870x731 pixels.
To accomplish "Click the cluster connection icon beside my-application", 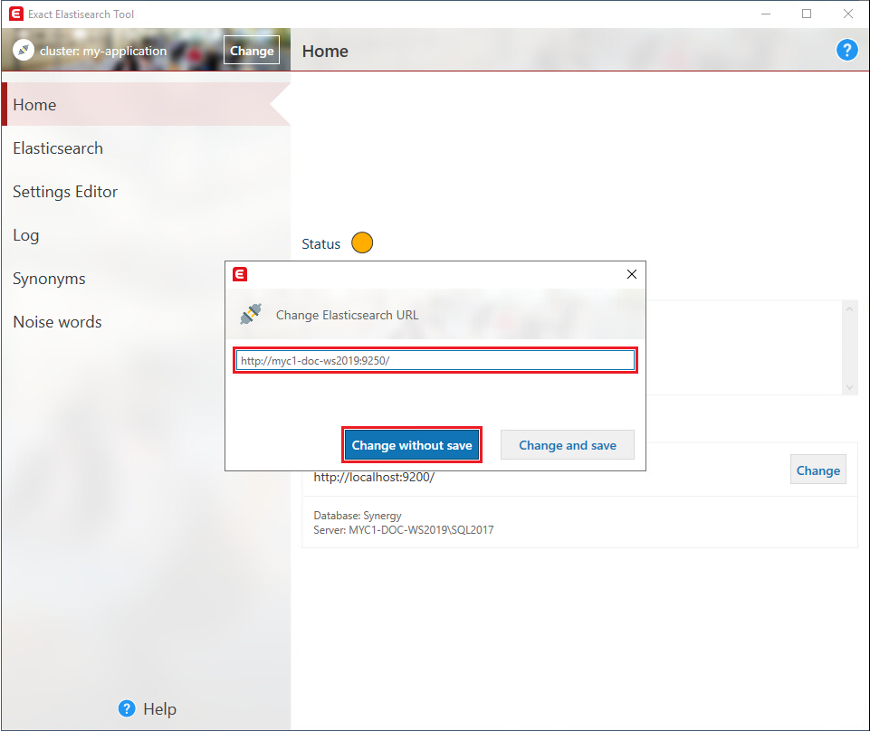I will (24, 51).
